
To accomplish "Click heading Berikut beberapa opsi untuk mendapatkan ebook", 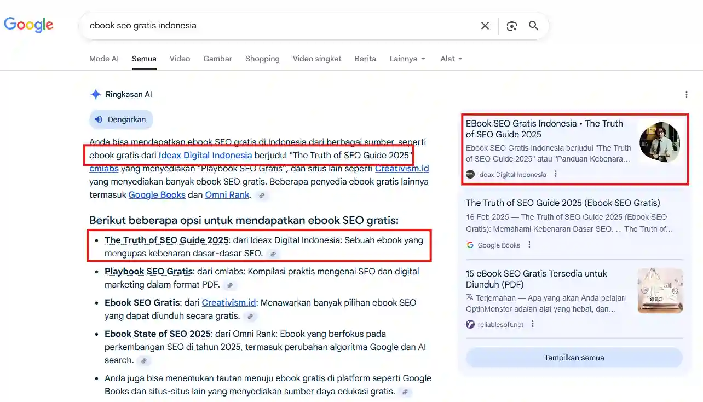I will pyautogui.click(x=244, y=221).
